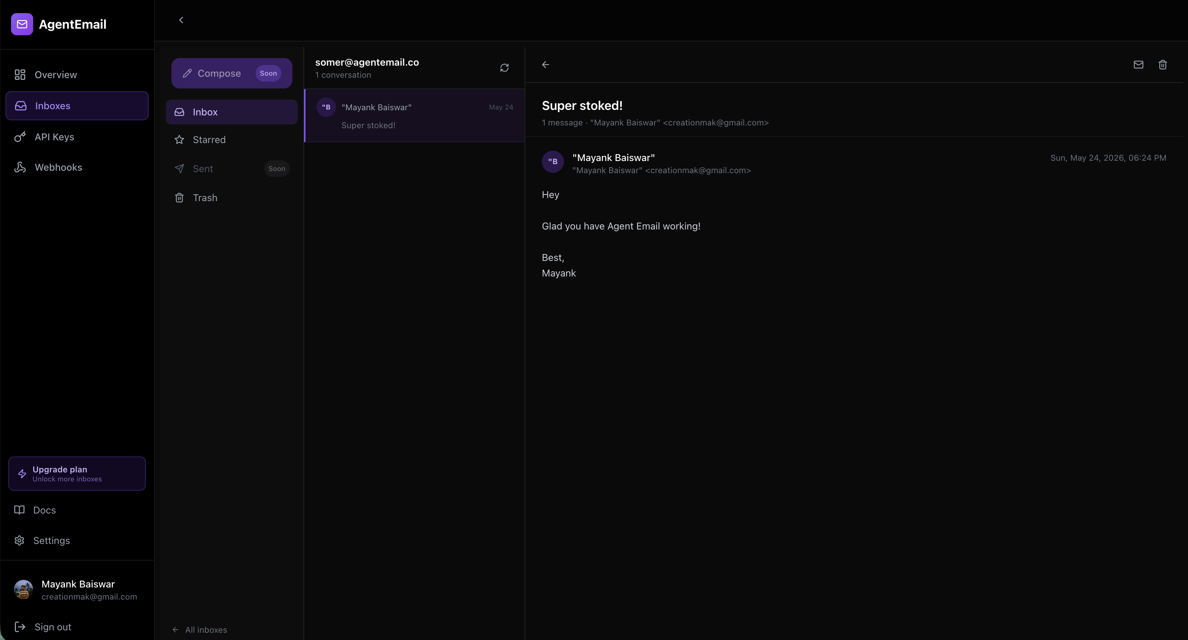Click the Trash bin icon in folder list
The height and width of the screenshot is (640, 1188).
(x=179, y=198)
